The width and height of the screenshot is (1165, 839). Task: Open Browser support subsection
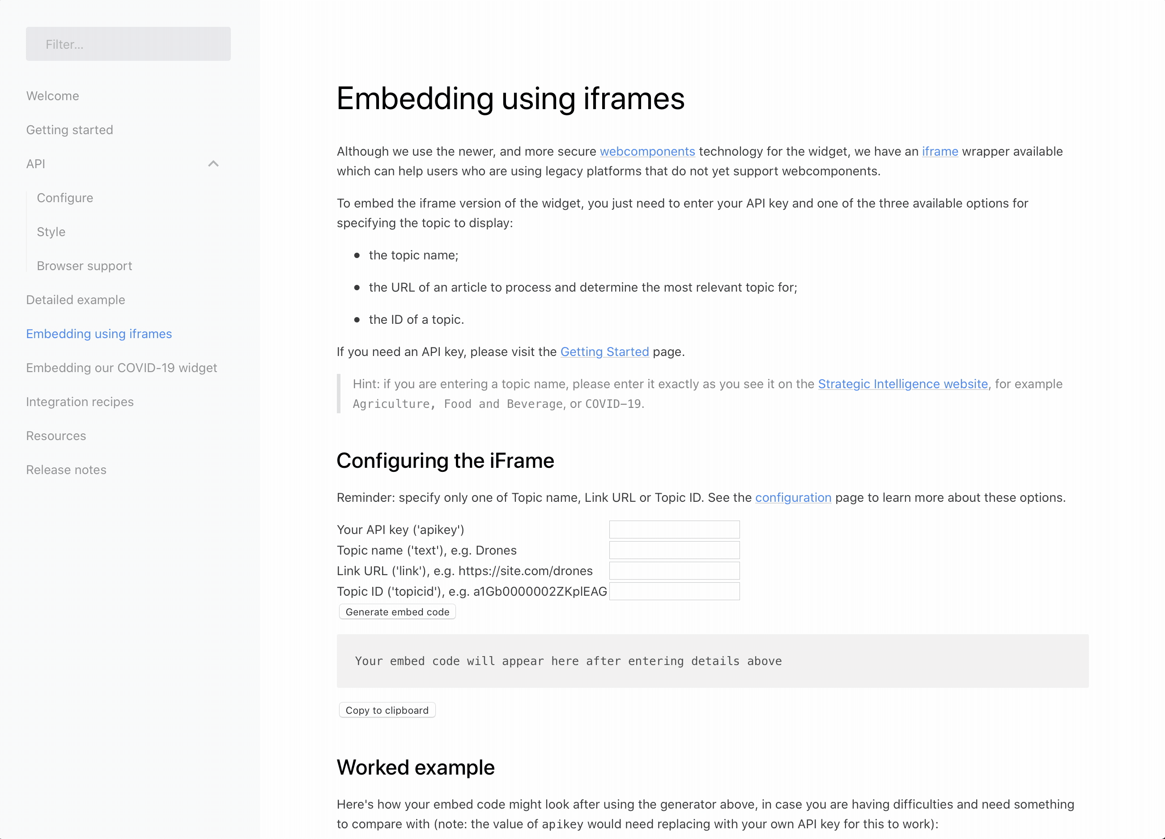click(x=85, y=266)
